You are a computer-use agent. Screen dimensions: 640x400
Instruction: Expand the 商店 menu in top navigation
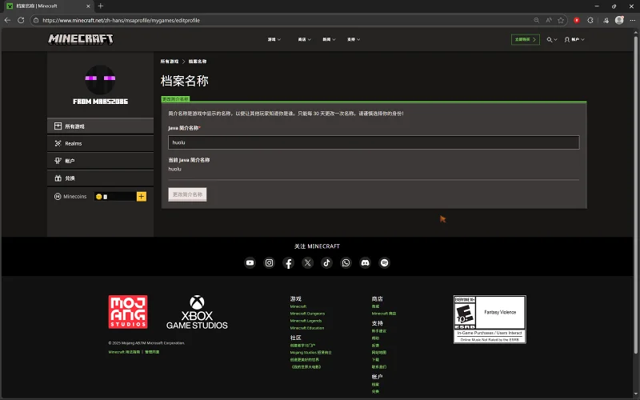point(305,39)
